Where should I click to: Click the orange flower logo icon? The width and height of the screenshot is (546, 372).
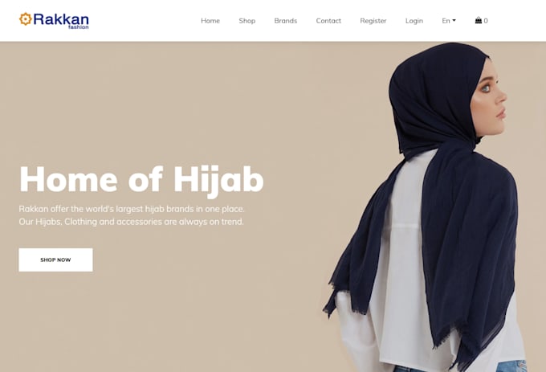26,19
